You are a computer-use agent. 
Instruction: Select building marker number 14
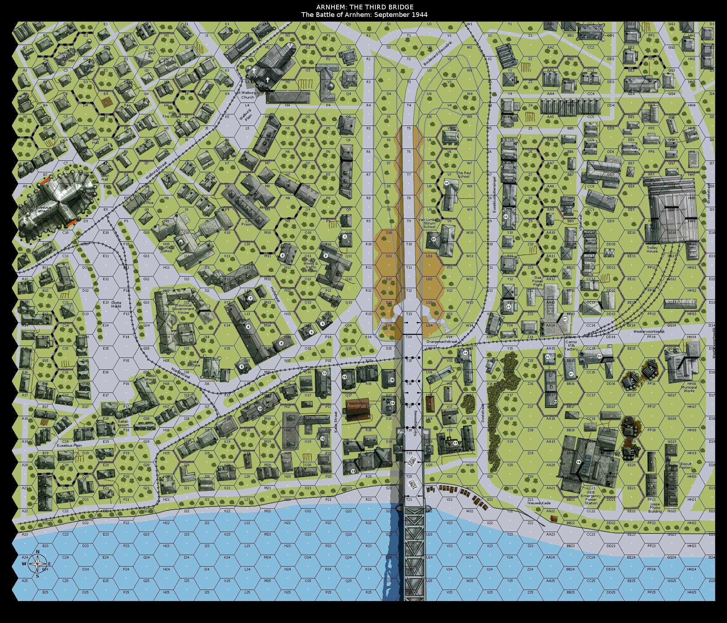(x=392, y=403)
